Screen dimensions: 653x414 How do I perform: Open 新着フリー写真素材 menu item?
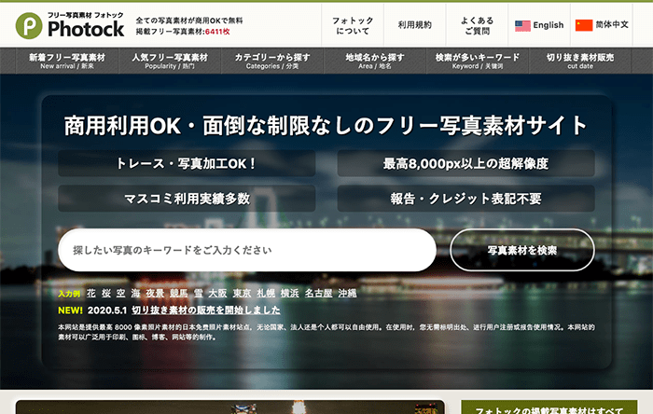(x=67, y=61)
